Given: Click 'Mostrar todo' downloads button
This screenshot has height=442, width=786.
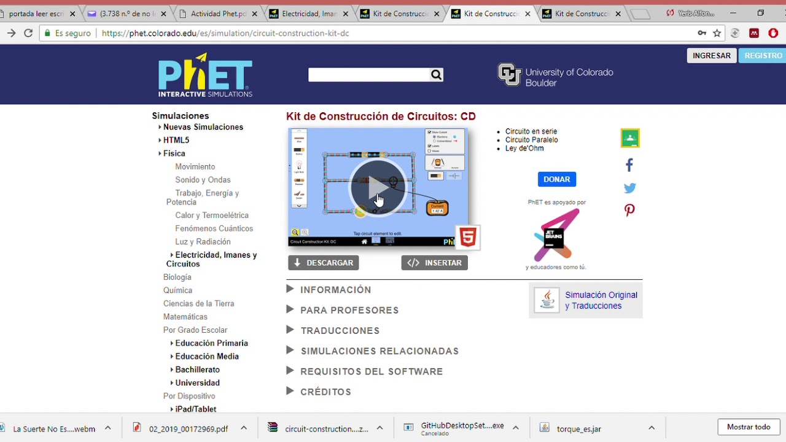Looking at the screenshot, I should [x=749, y=427].
